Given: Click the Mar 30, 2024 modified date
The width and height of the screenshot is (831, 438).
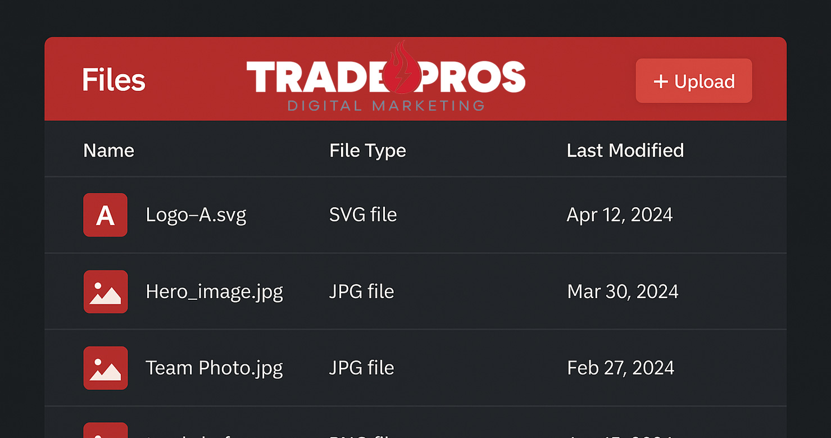Looking at the screenshot, I should (623, 291).
